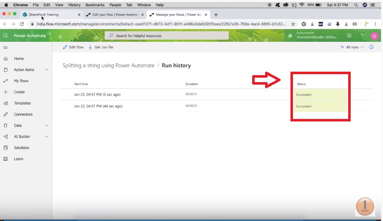Open the app launcher waffle icon
The height and width of the screenshot is (221, 383).
[x=5, y=36]
